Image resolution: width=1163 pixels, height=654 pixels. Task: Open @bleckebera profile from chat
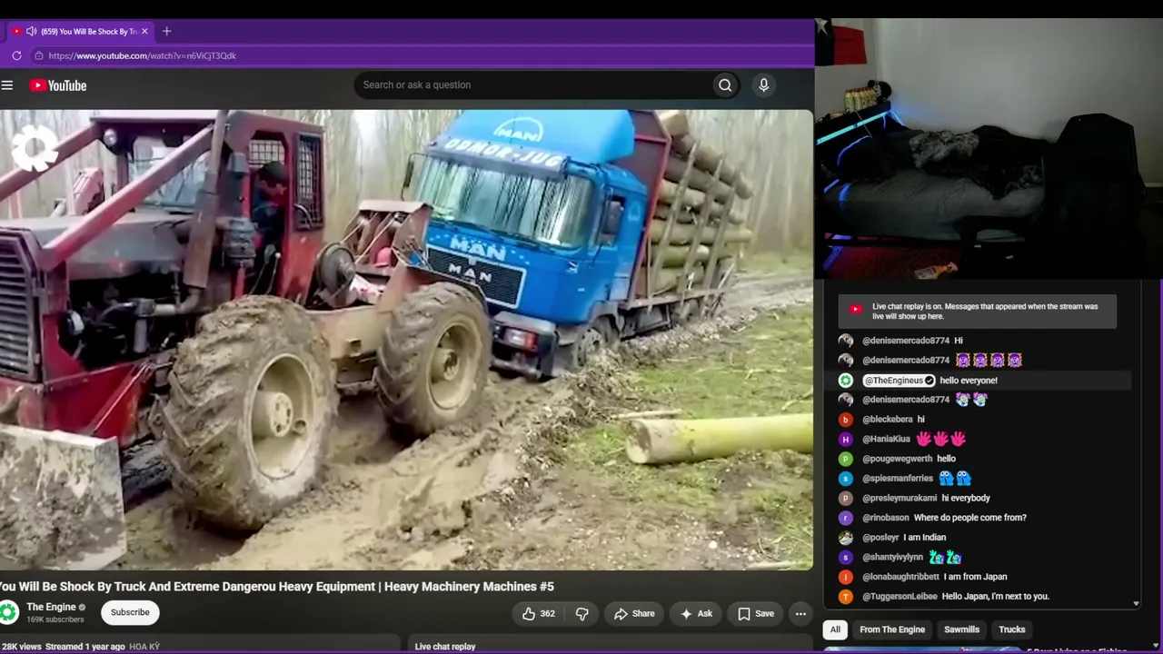[x=888, y=420]
